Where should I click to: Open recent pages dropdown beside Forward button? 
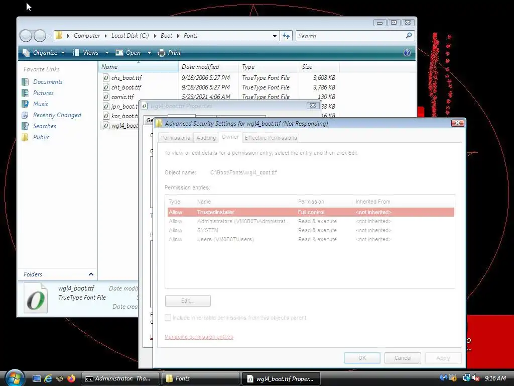(50, 36)
